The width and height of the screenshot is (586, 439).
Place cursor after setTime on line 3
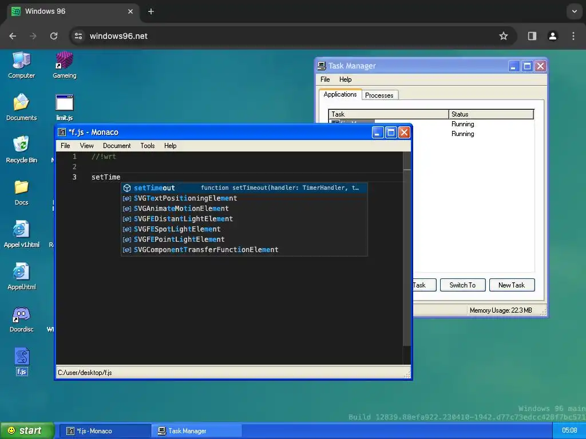[x=121, y=177]
